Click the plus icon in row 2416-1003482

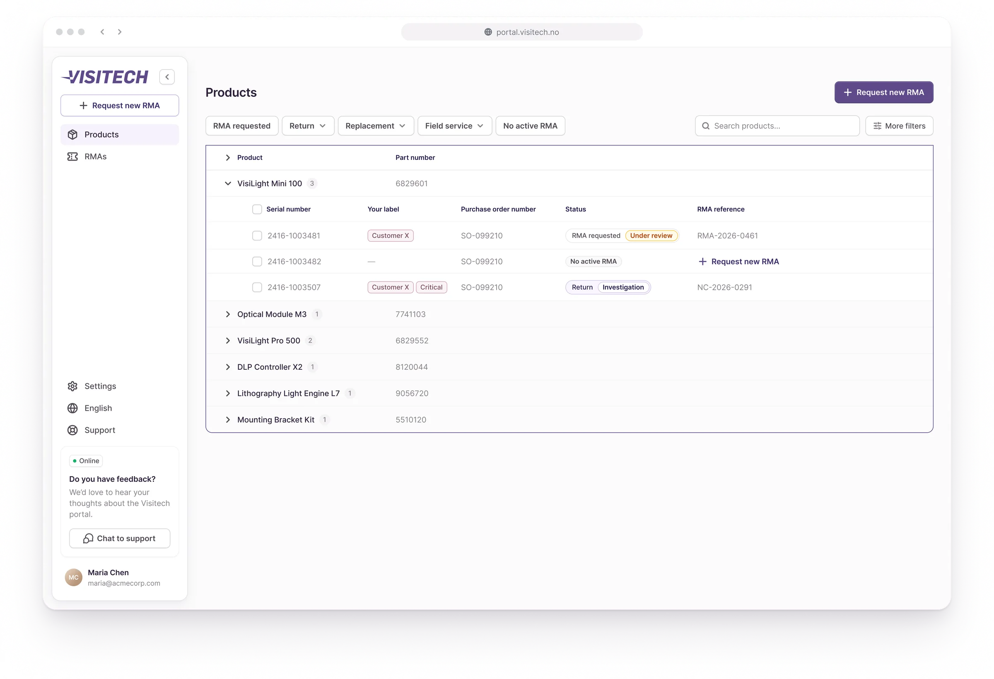[702, 262]
